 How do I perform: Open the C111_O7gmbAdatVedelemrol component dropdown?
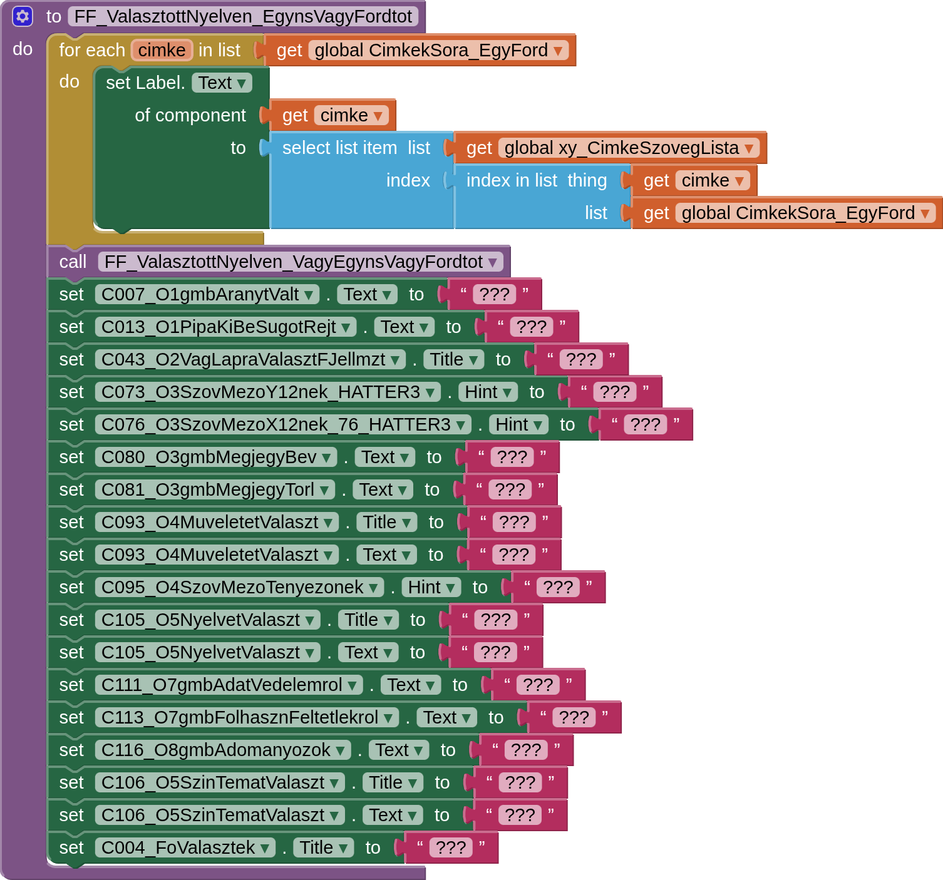(353, 685)
